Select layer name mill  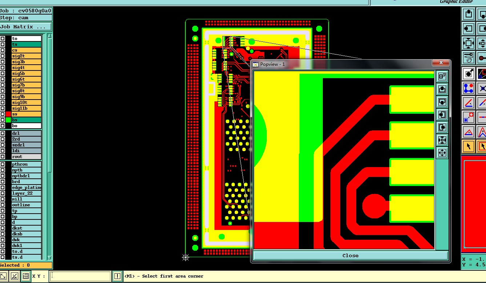[x=26, y=199]
